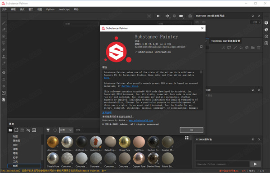Select the Material picker eyedropper tool
This screenshot has height=173, width=270.
[4, 63]
